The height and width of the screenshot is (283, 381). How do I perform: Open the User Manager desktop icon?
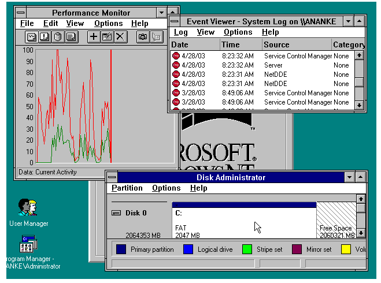(28, 207)
